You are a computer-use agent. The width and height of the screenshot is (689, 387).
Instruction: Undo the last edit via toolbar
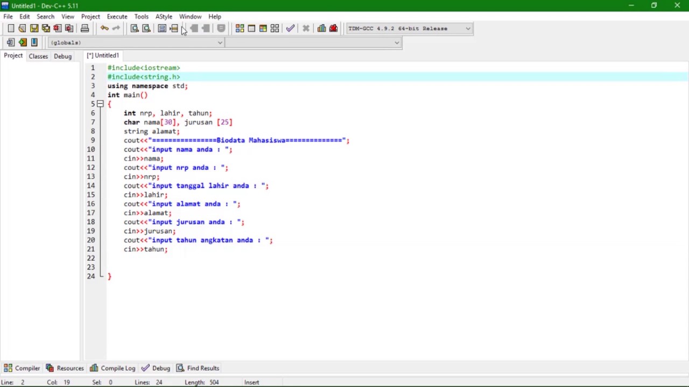(x=104, y=28)
